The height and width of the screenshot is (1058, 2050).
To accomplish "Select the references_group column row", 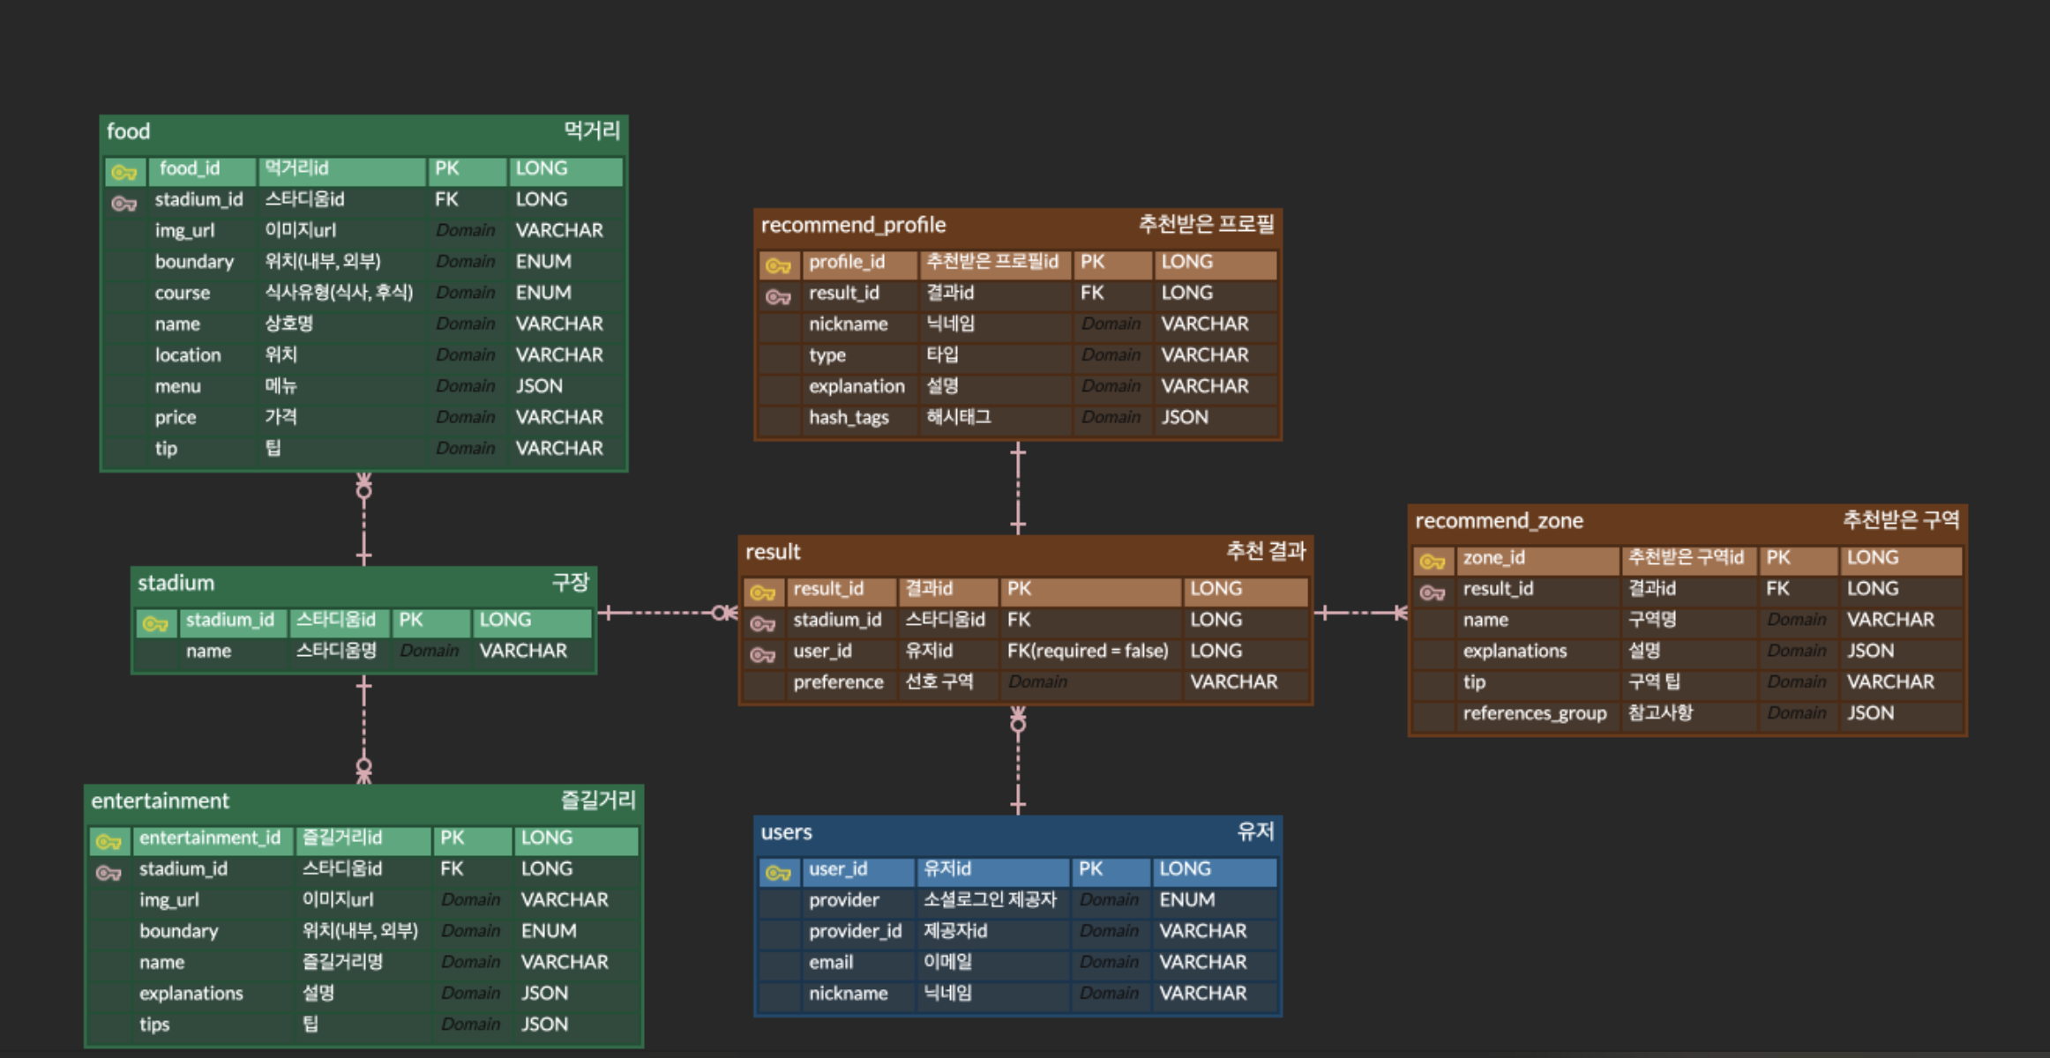I will [1534, 713].
